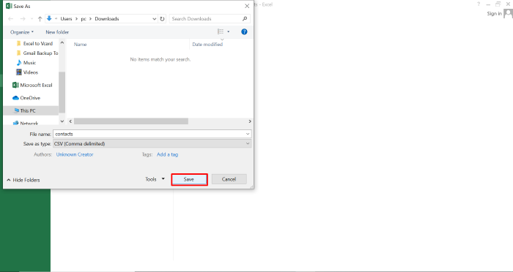Click the navigation pane scroll down arrow

(x=62, y=121)
